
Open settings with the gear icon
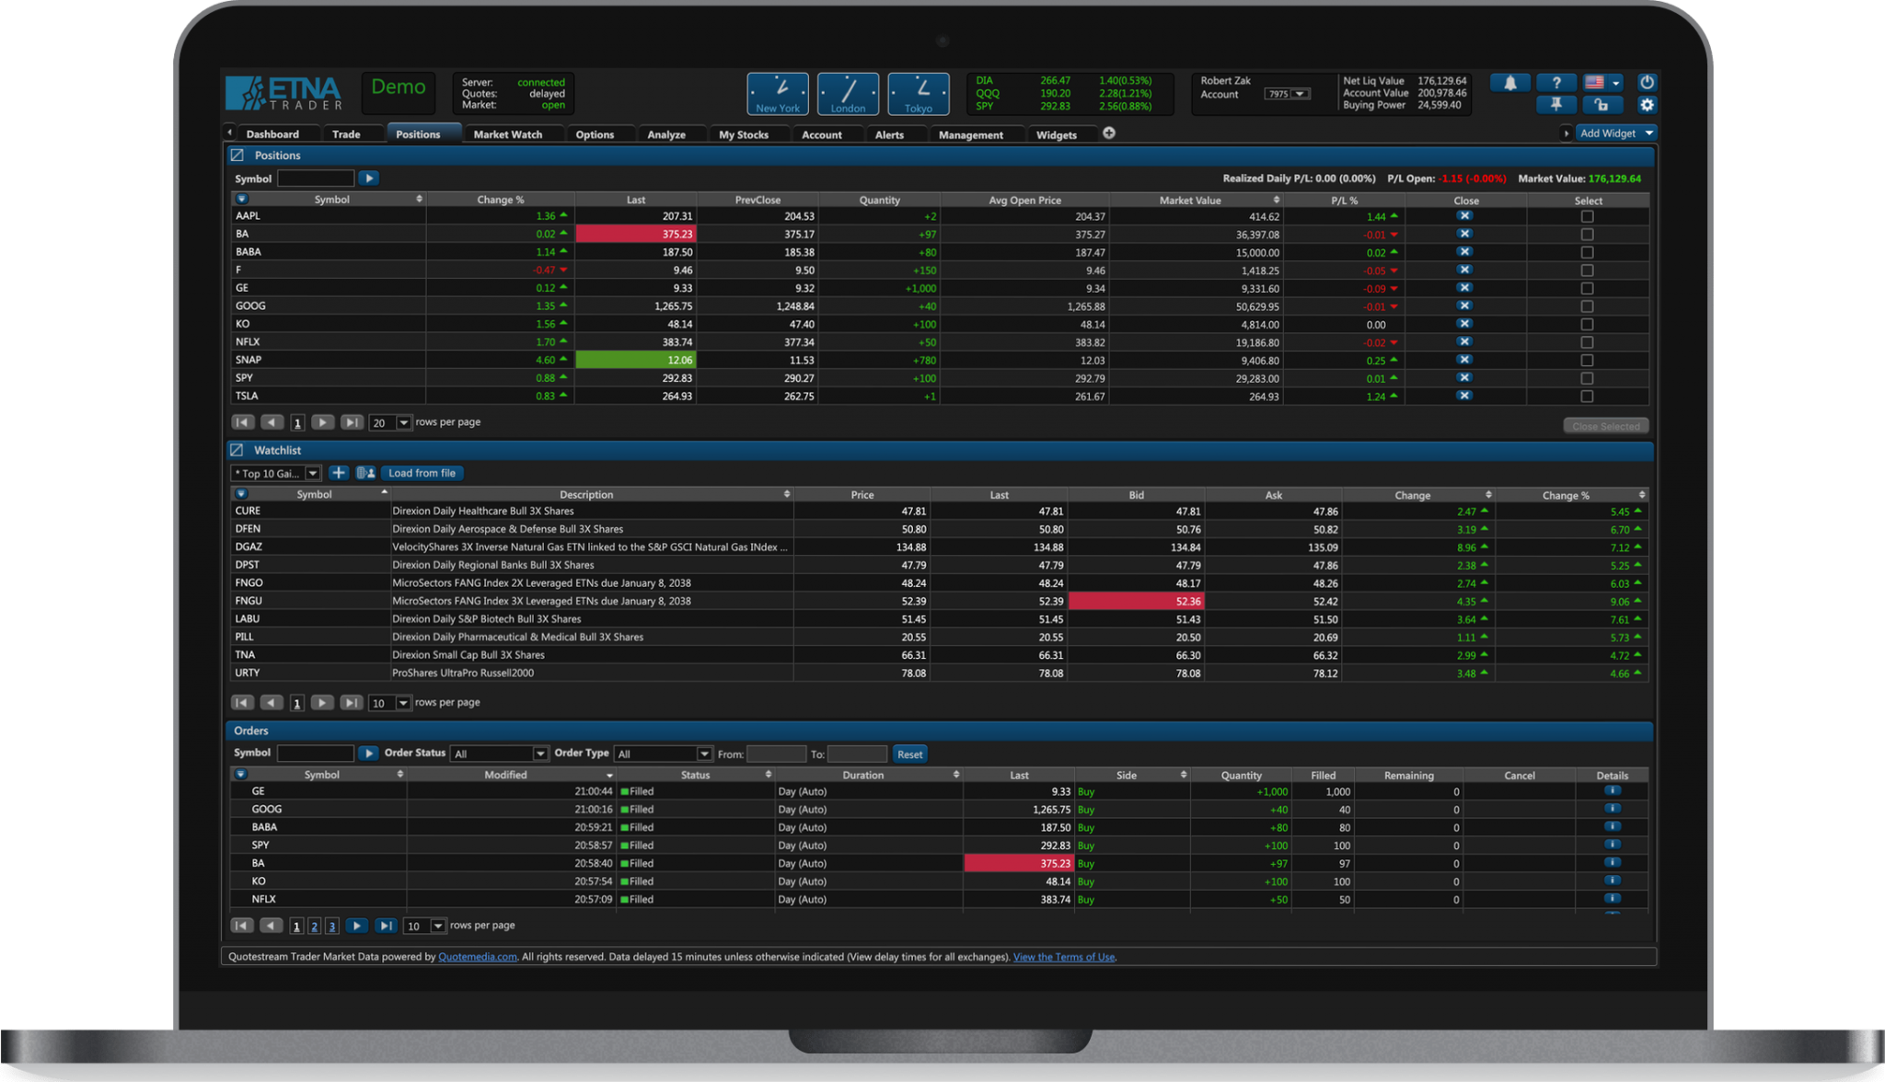coord(1647,105)
